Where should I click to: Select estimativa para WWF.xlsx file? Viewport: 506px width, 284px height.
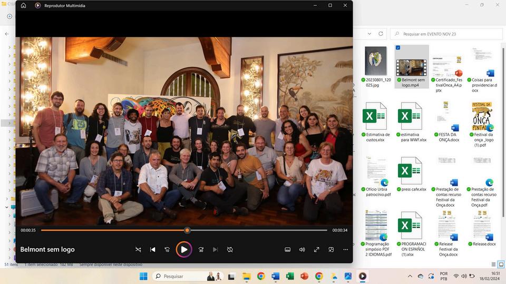click(x=412, y=121)
